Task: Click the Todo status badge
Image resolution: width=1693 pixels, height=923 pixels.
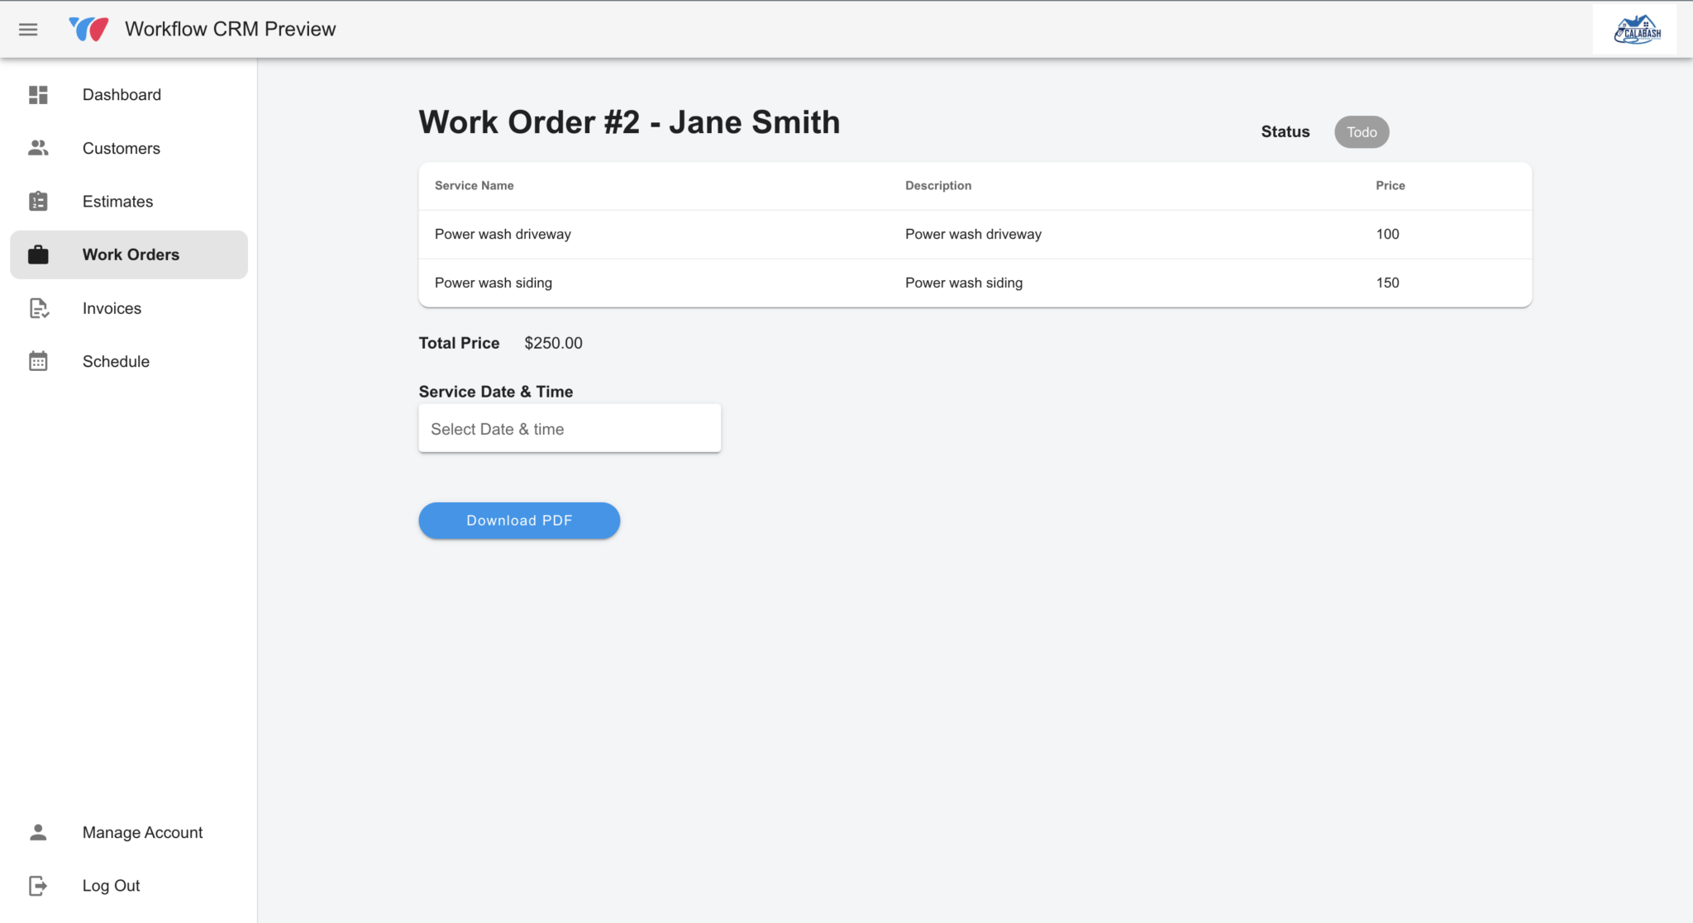Action: pyautogui.click(x=1361, y=131)
